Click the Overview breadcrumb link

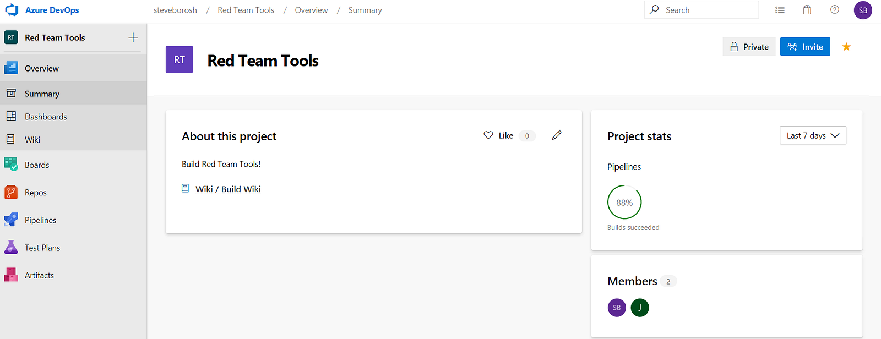[x=311, y=10]
